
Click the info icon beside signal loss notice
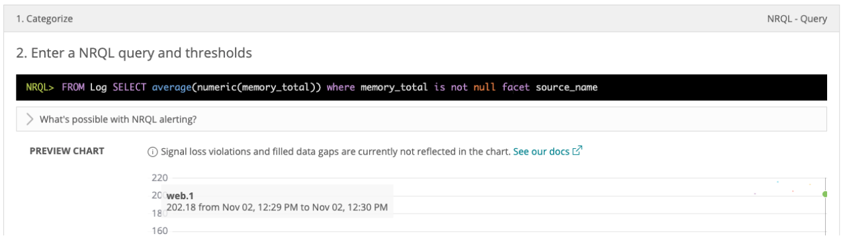point(152,151)
